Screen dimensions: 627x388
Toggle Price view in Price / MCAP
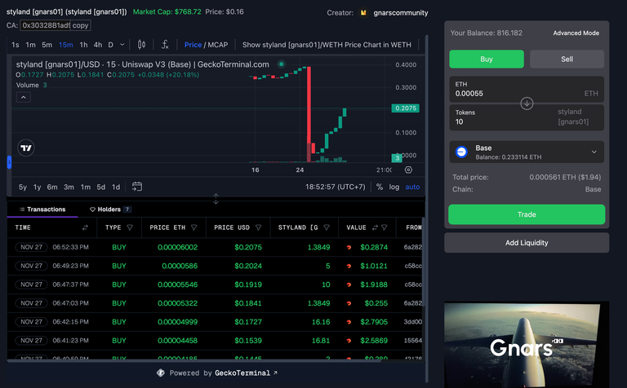(193, 45)
